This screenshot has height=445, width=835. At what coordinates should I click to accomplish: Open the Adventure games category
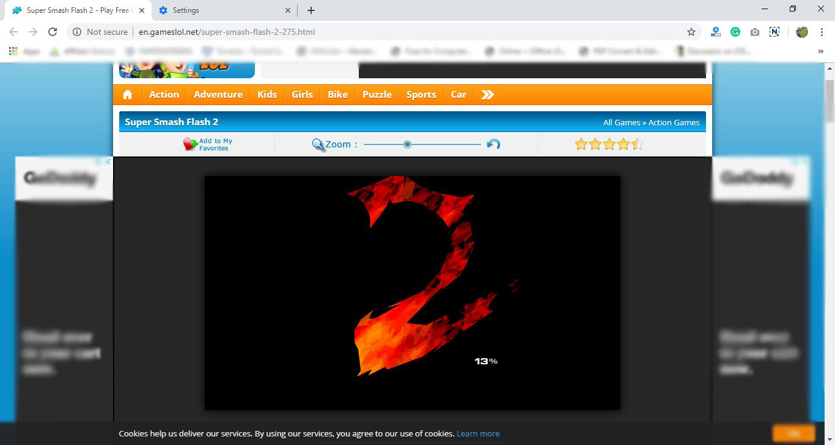pyautogui.click(x=218, y=94)
